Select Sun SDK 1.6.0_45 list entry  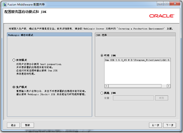pos(137,60)
